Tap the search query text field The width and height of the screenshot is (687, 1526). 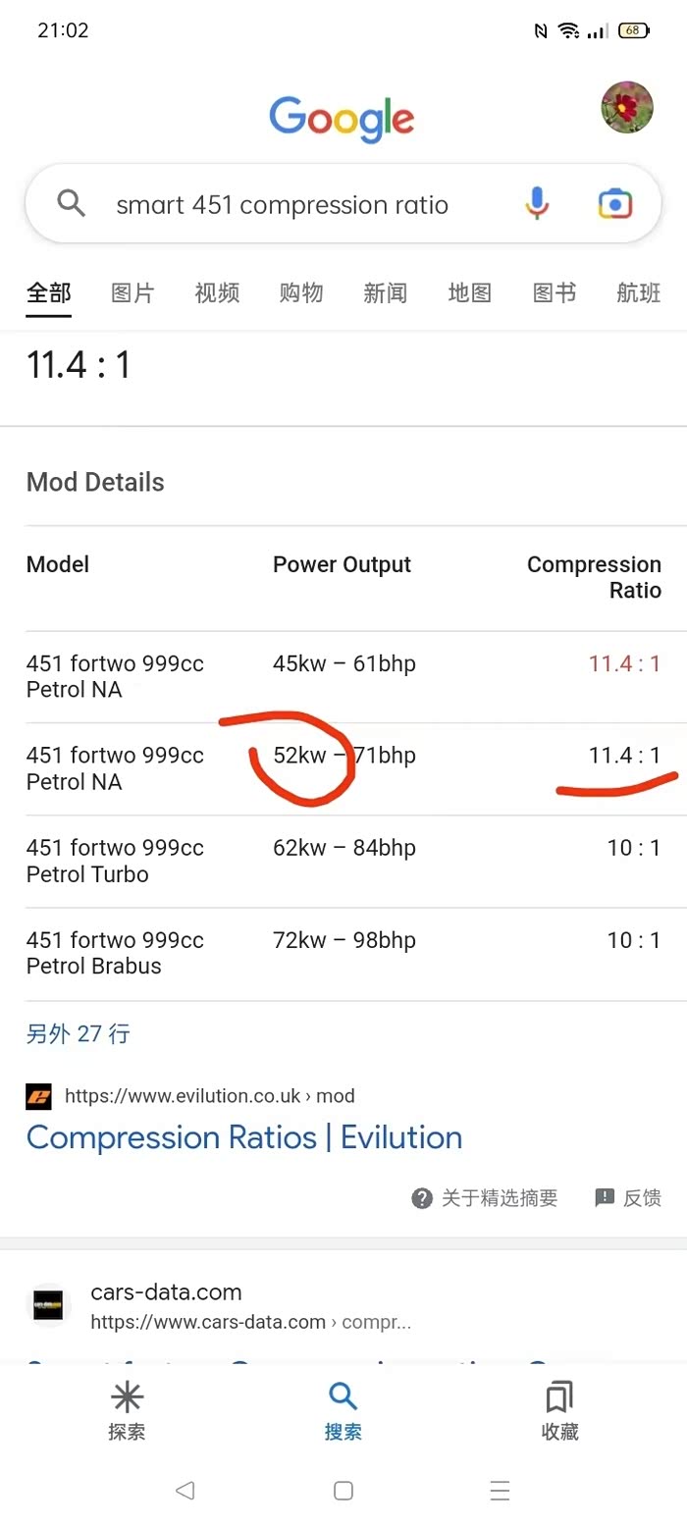[283, 205]
